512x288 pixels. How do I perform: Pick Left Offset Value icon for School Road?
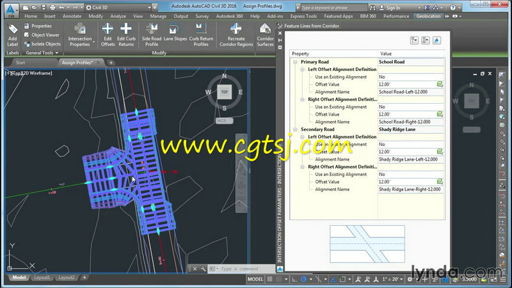[440, 84]
